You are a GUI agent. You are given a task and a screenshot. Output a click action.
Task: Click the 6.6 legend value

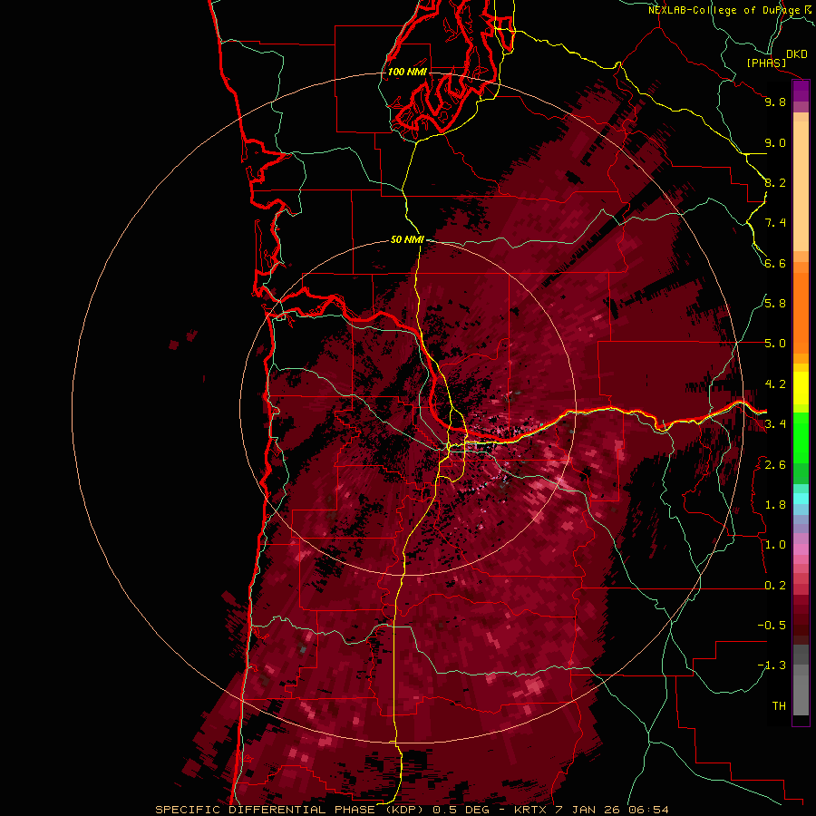point(775,263)
